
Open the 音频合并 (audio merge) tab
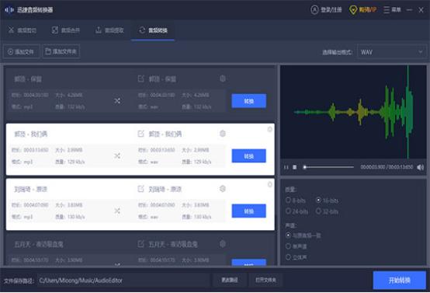click(66, 30)
